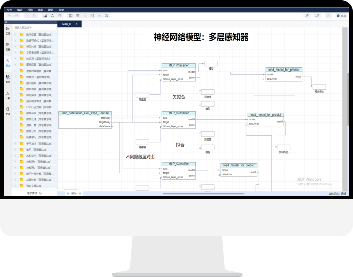Click the zoom-out minus button
The height and width of the screenshot is (277, 353).
(x=67, y=193)
